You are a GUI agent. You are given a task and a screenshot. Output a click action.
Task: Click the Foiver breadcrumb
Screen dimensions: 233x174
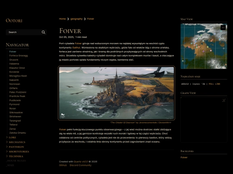[x=91, y=19]
